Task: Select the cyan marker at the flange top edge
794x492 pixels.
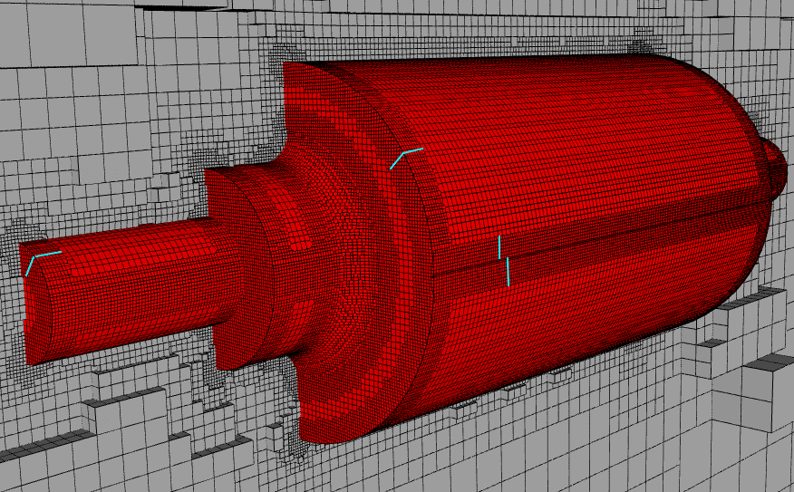Action: click(x=406, y=155)
